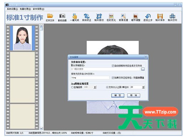Select the 一键完成 hand icon
The image size is (185, 137).
click(x=74, y=16)
